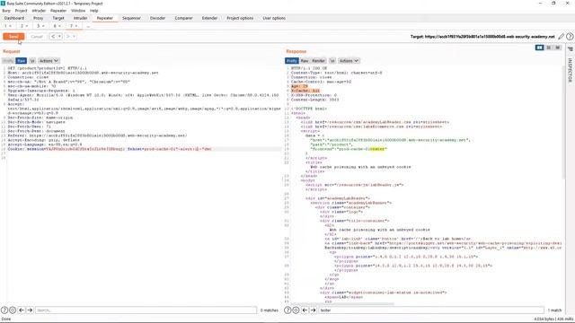This screenshot has width=575, height=323.
Task: Select Repeater request tab 7
Action: 74,26
